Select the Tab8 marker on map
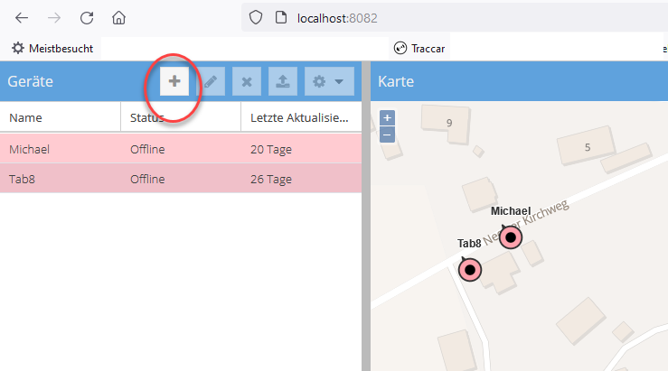 coord(469,269)
